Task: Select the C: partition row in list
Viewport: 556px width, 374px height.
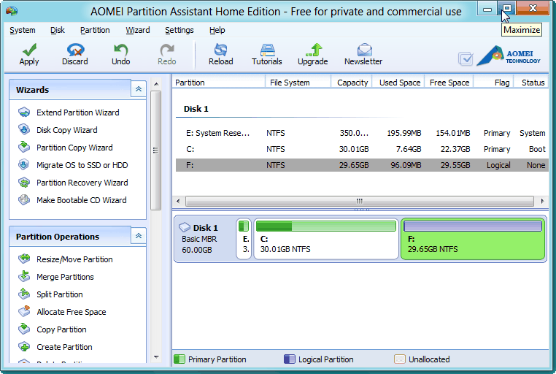Action: pyautogui.click(x=362, y=149)
